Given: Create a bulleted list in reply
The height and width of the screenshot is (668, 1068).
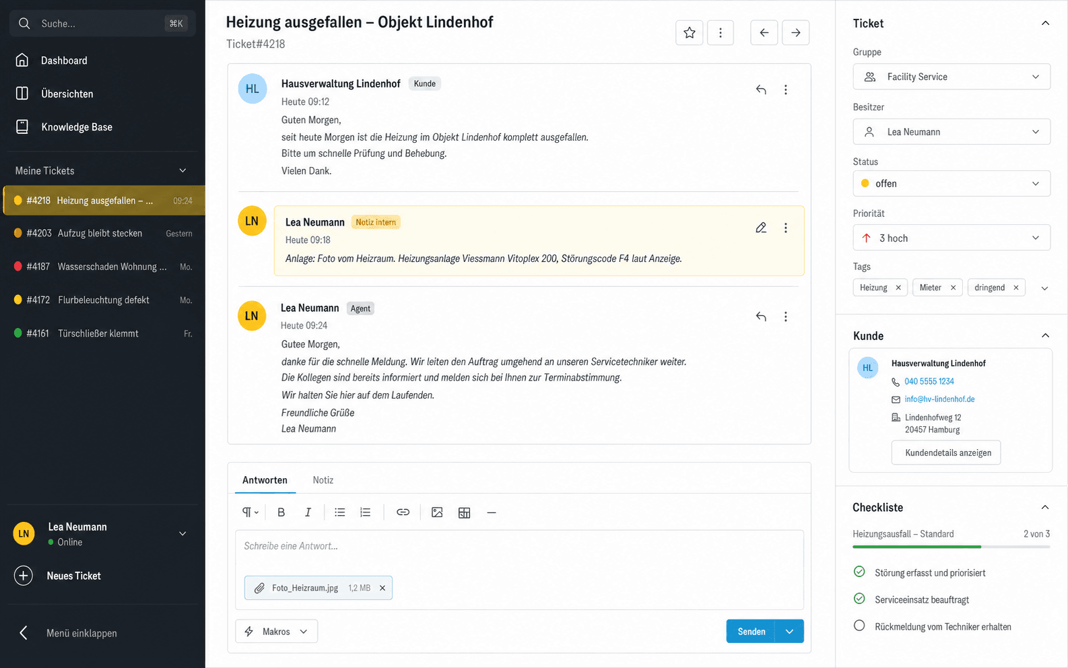Looking at the screenshot, I should 339,512.
